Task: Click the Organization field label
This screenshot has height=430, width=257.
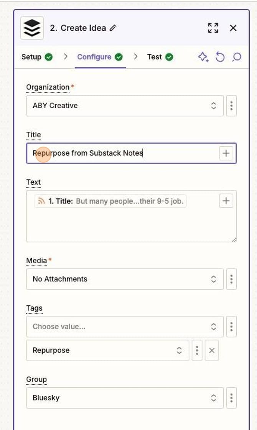Action: coord(48,87)
